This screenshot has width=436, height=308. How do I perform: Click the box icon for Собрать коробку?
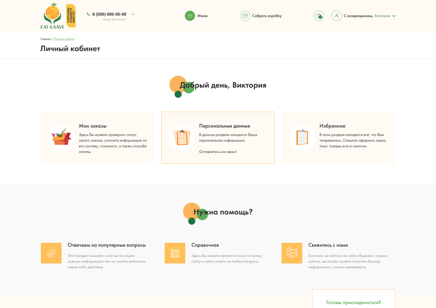[x=245, y=16]
